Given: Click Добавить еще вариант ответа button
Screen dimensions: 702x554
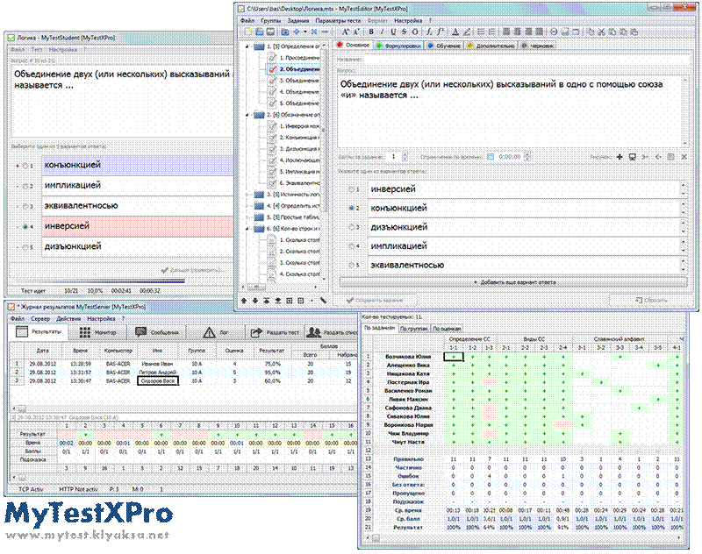Looking at the screenshot, I should 513,282.
